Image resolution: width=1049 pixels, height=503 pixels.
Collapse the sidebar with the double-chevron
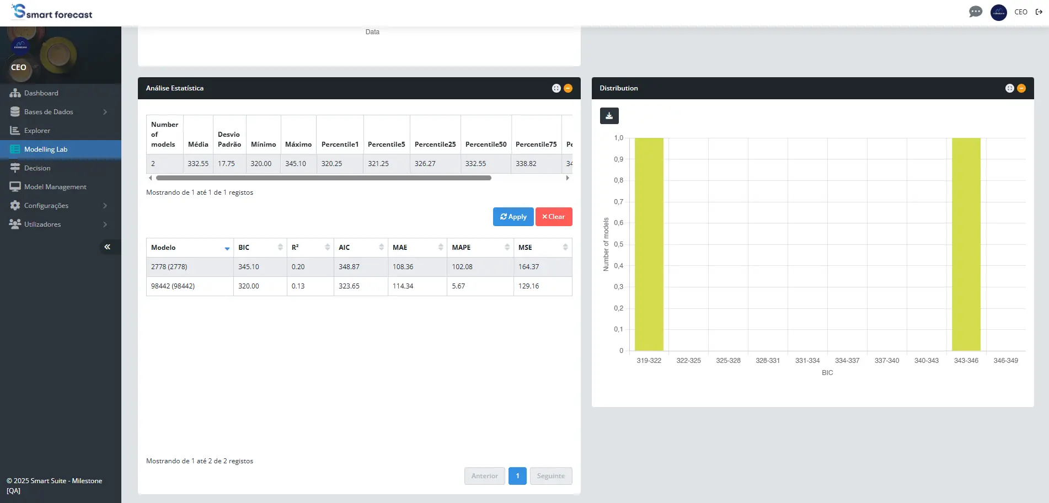107,247
